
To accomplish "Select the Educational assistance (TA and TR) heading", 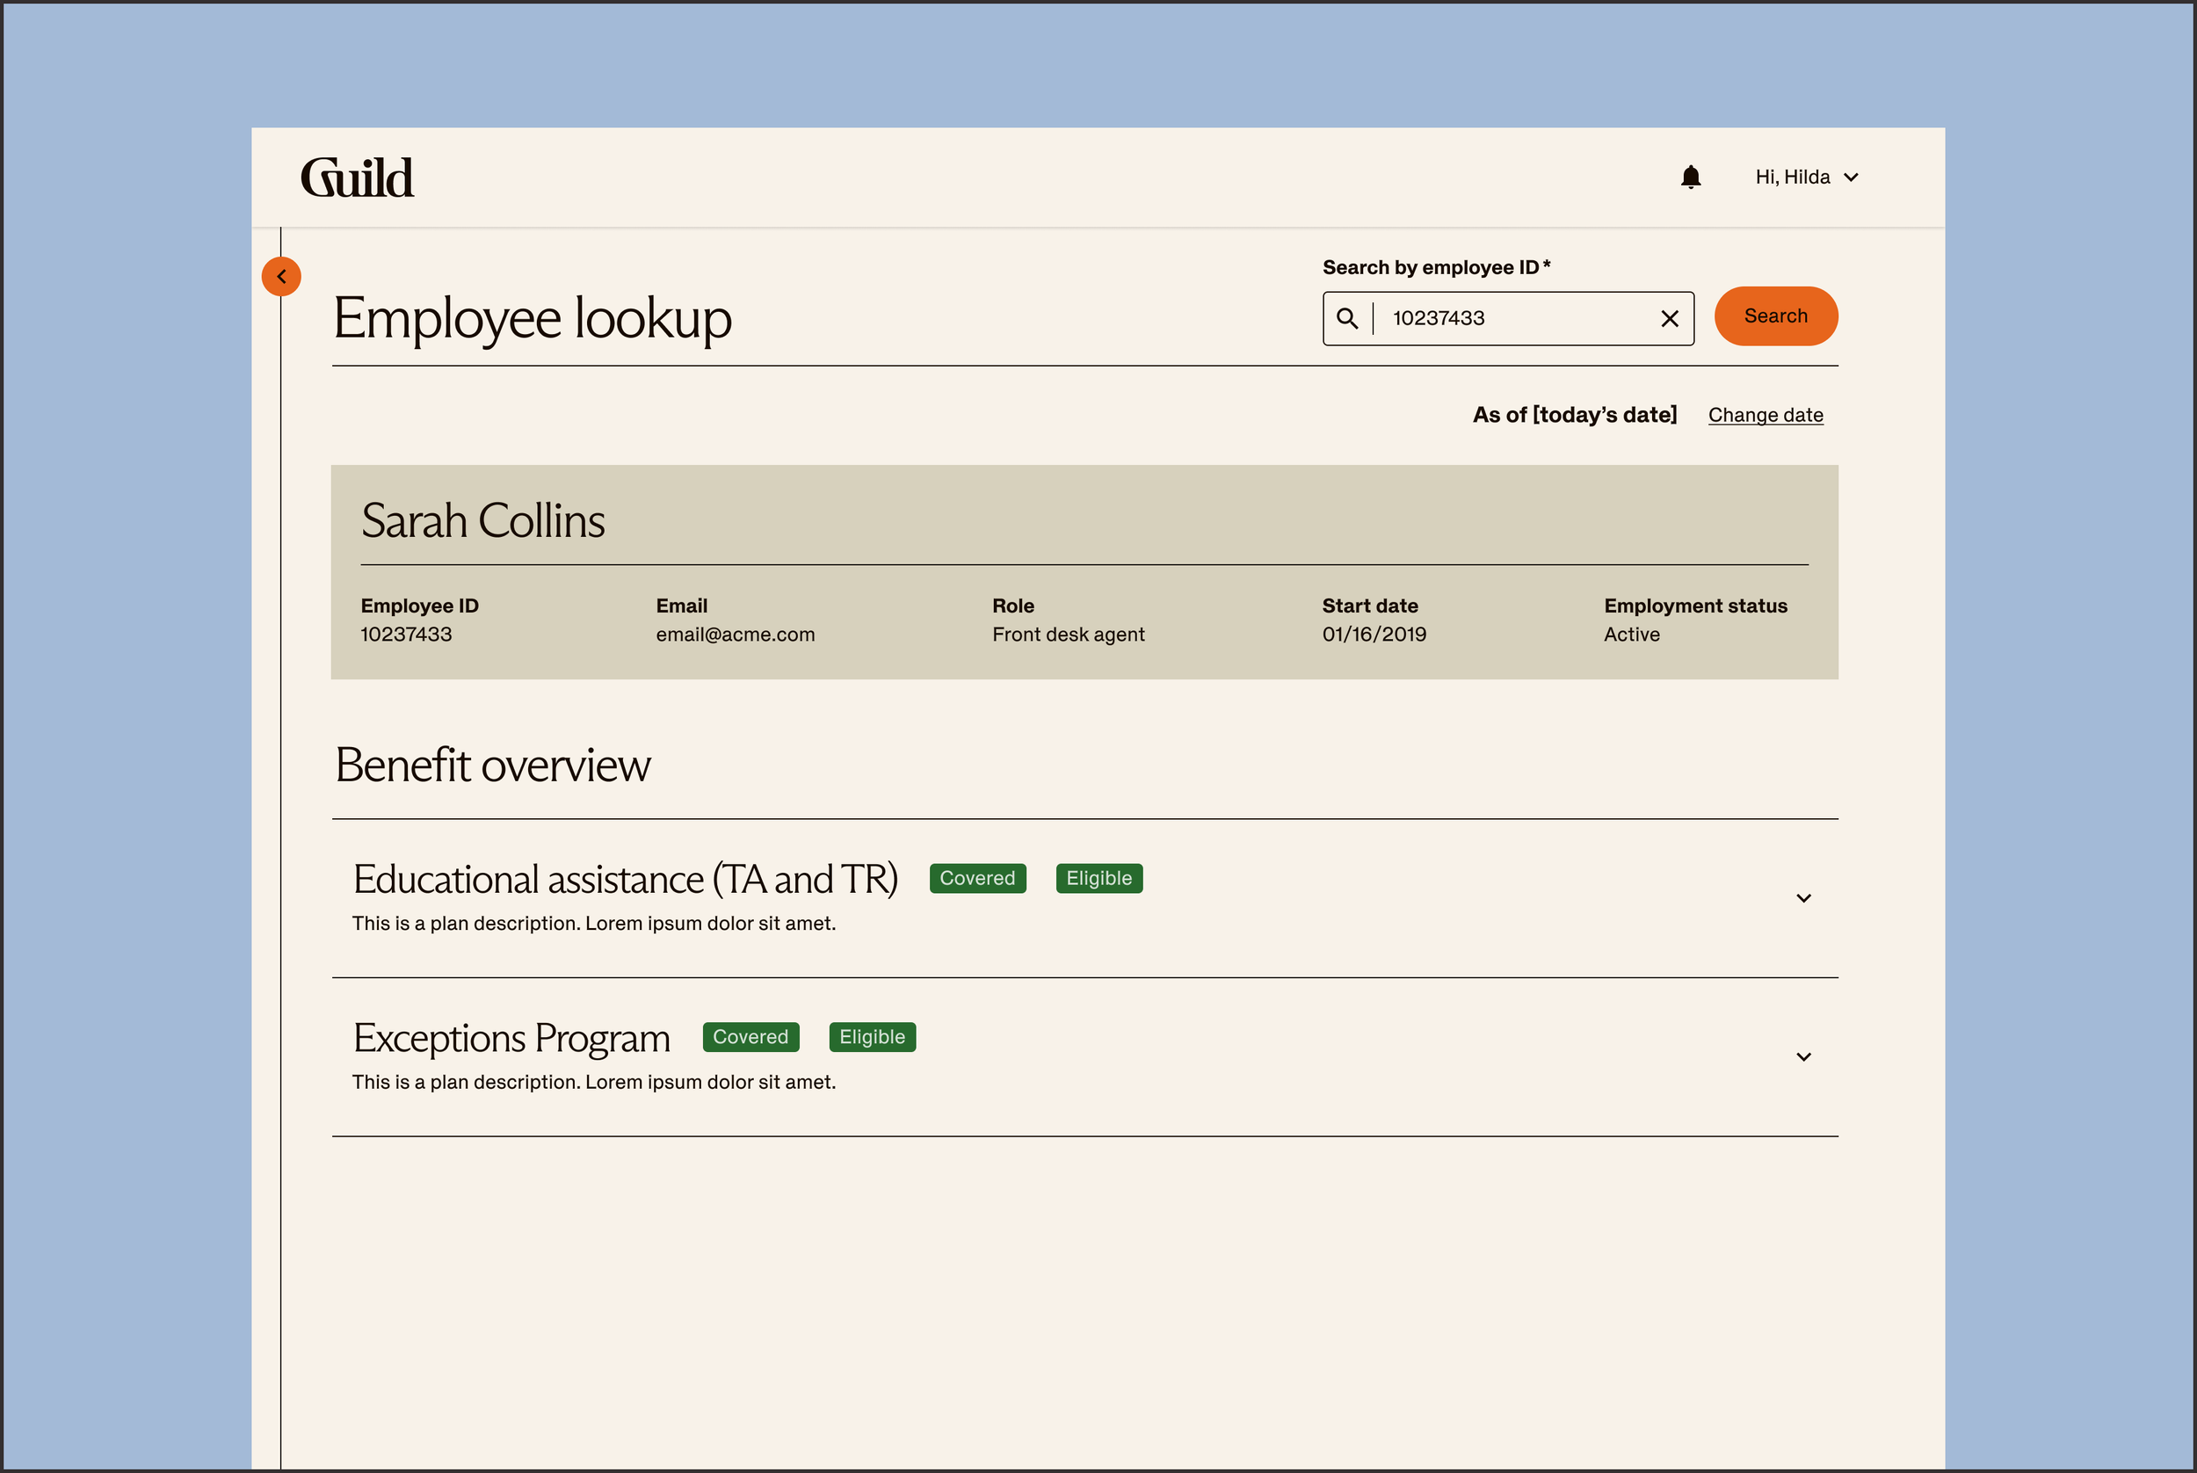I will click(625, 879).
